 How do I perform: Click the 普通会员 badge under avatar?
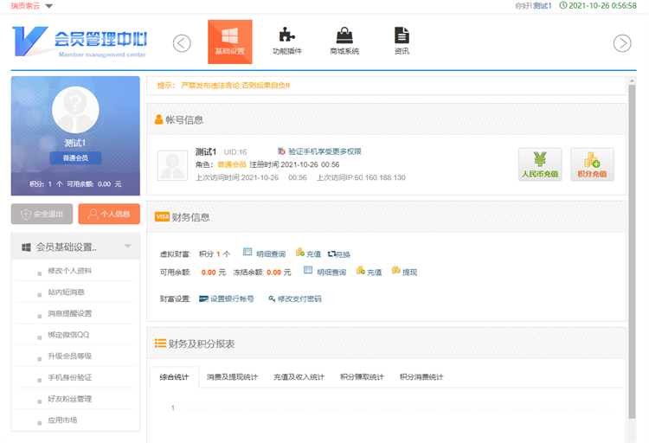tap(75, 158)
